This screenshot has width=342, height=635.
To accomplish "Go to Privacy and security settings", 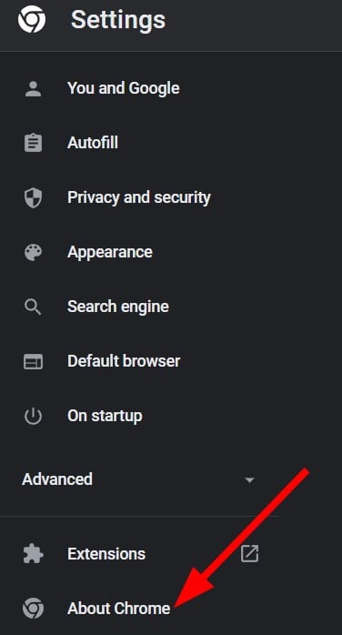I will [139, 197].
